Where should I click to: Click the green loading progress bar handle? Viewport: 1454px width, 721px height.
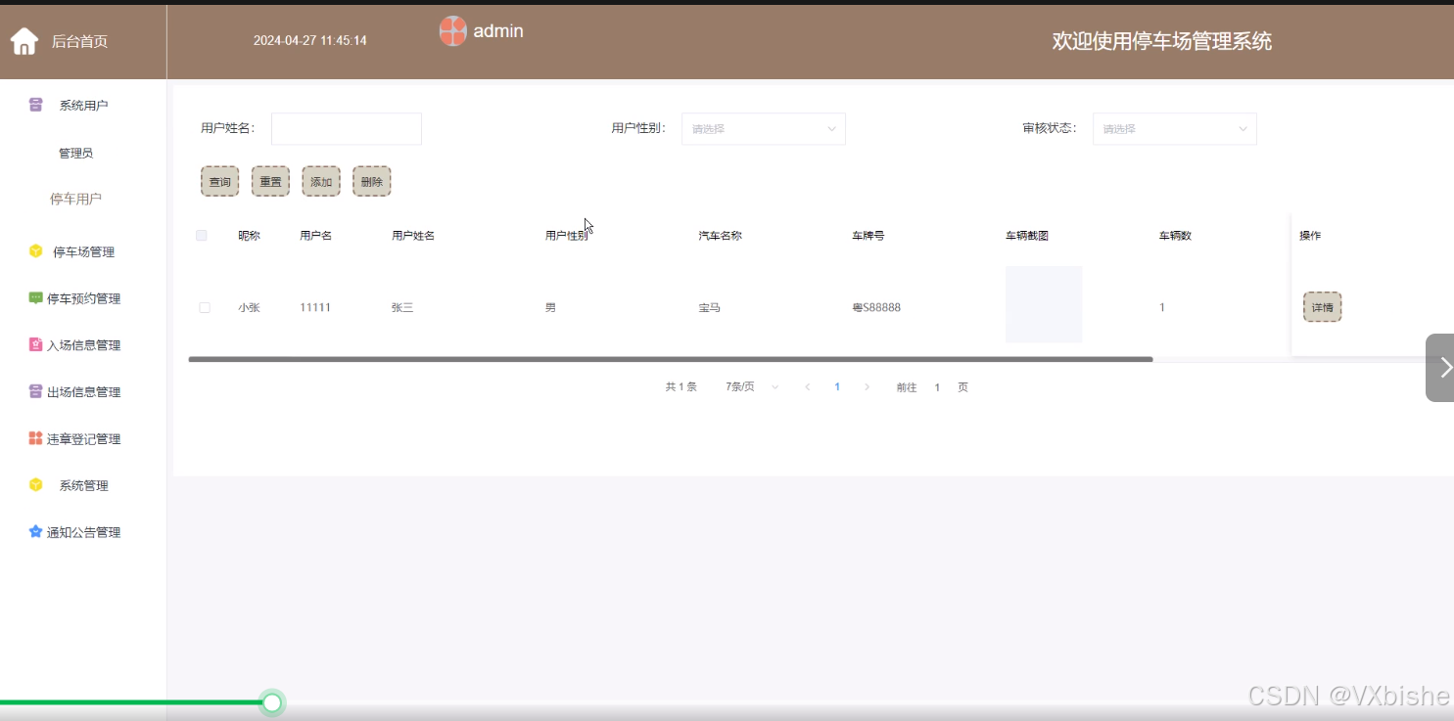[271, 702]
